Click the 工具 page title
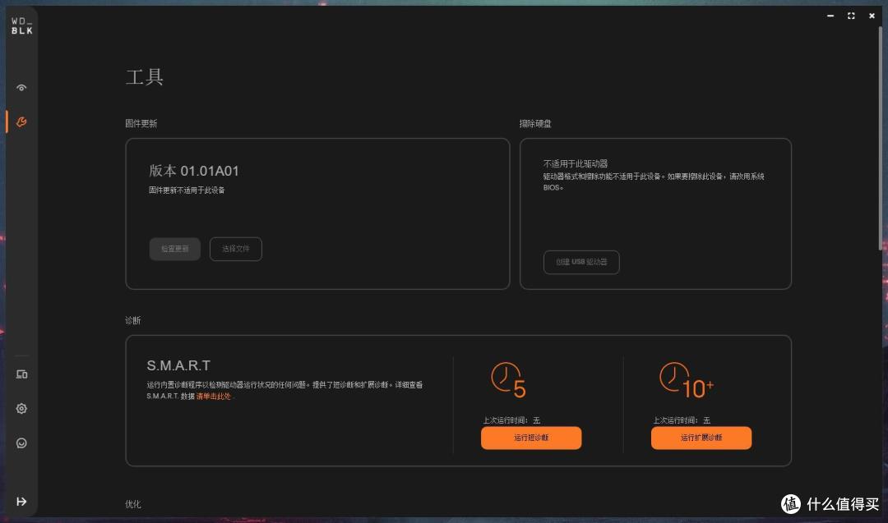Screen dimensions: 888x523 145,77
